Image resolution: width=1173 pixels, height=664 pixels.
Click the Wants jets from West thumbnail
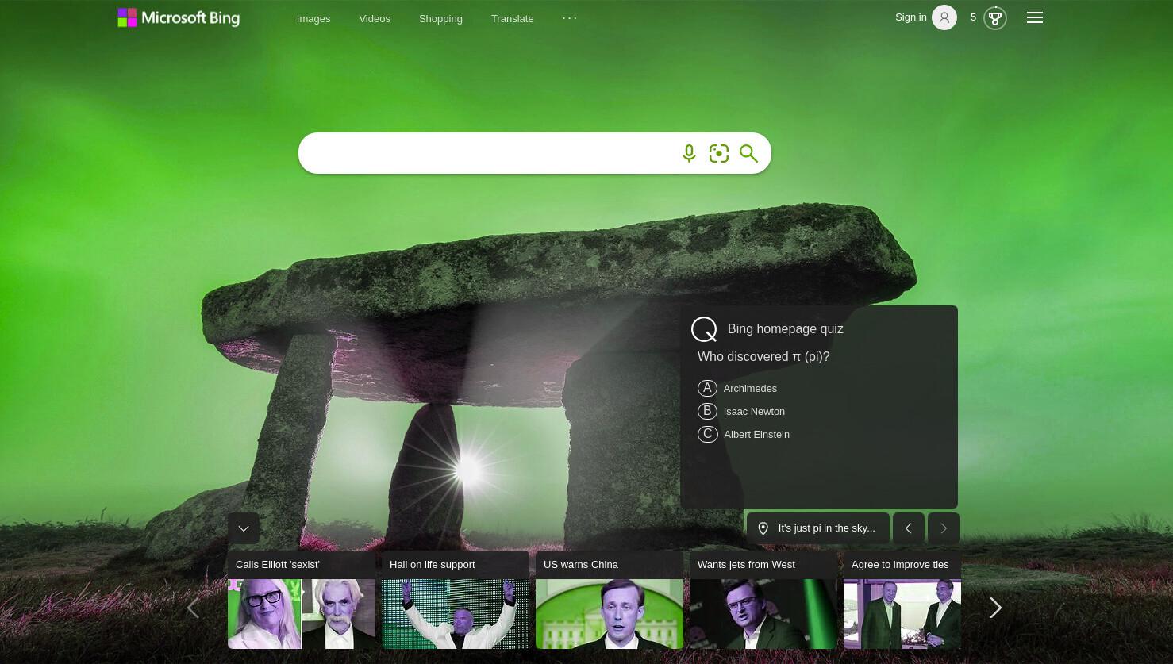(x=763, y=614)
